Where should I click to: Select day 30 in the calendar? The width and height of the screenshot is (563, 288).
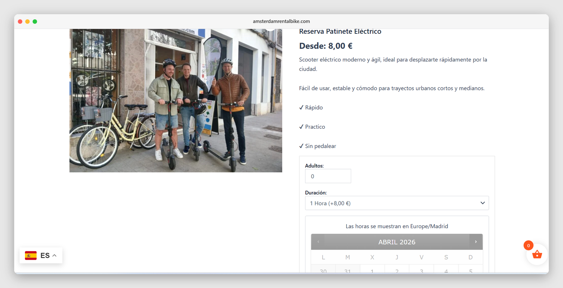point(323,270)
